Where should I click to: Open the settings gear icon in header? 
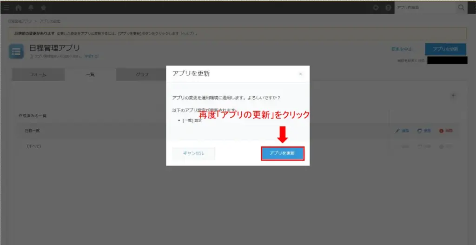376,8
